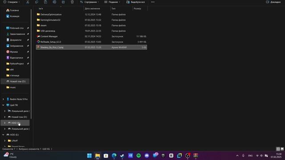The image size is (285, 160).
Task: Click the Paste clipboard icon
Action: (45, 2)
